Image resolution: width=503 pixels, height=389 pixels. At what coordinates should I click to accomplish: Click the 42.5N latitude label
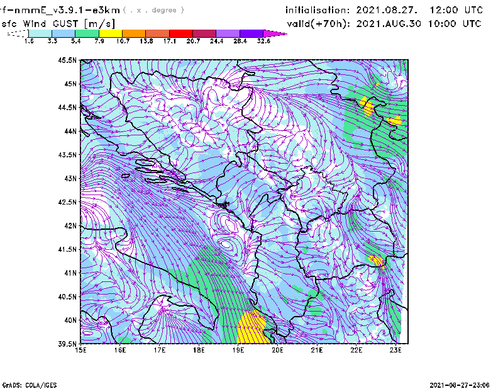click(67, 202)
